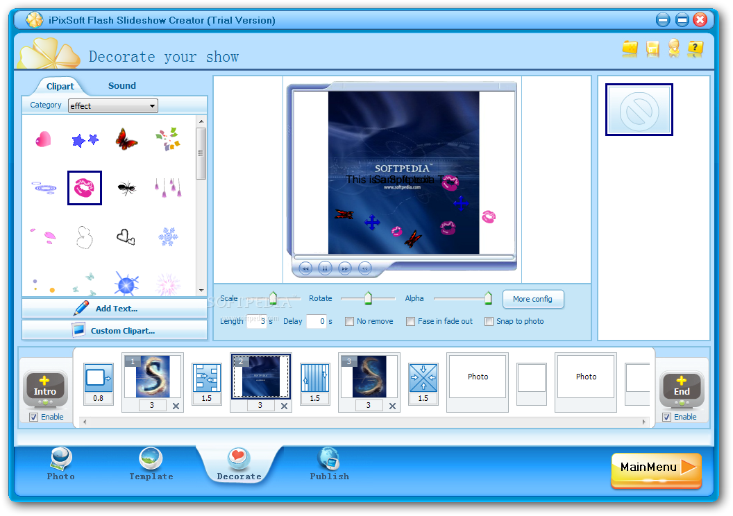This screenshot has height=516, width=733.
Task: Add an End clip
Action: [682, 388]
